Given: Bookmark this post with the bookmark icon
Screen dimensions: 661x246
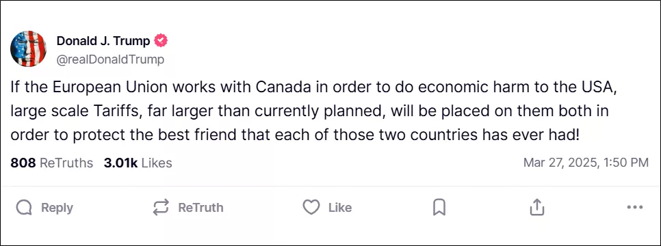Looking at the screenshot, I should pyautogui.click(x=439, y=208).
